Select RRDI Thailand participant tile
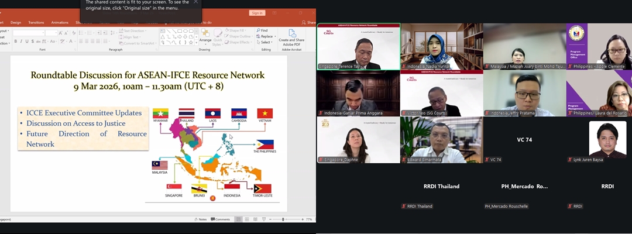The width and height of the screenshot is (632, 234). pyautogui.click(x=441, y=187)
